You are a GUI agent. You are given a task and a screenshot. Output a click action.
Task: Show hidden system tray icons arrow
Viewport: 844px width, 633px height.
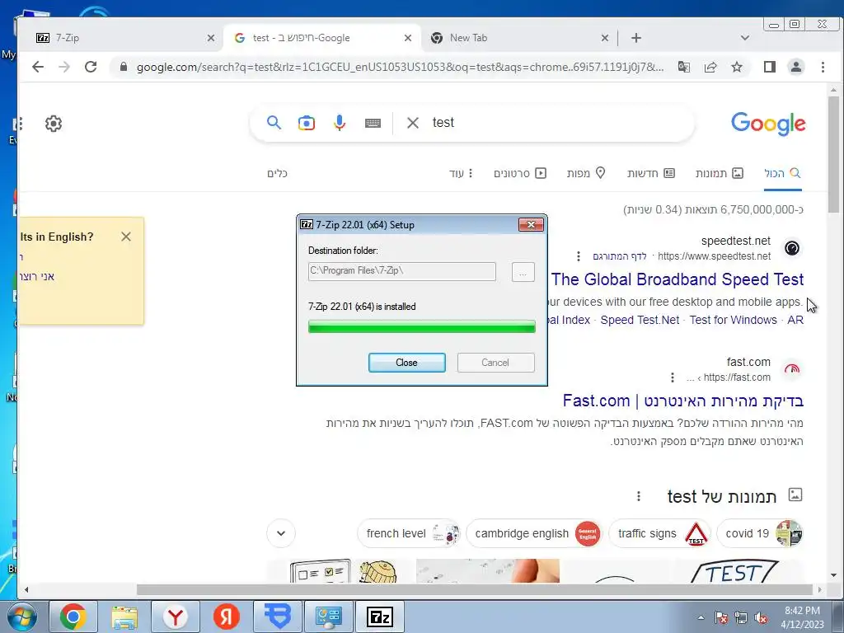[701, 617]
